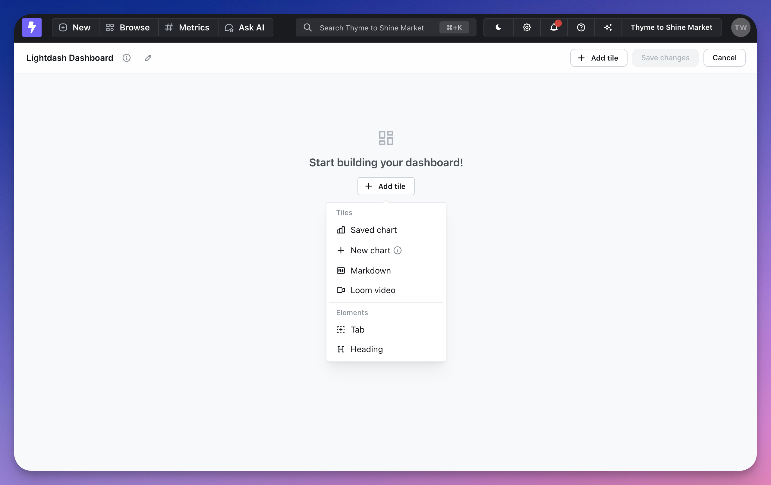Click Cancel button in header
The width and height of the screenshot is (771, 485).
tap(724, 58)
